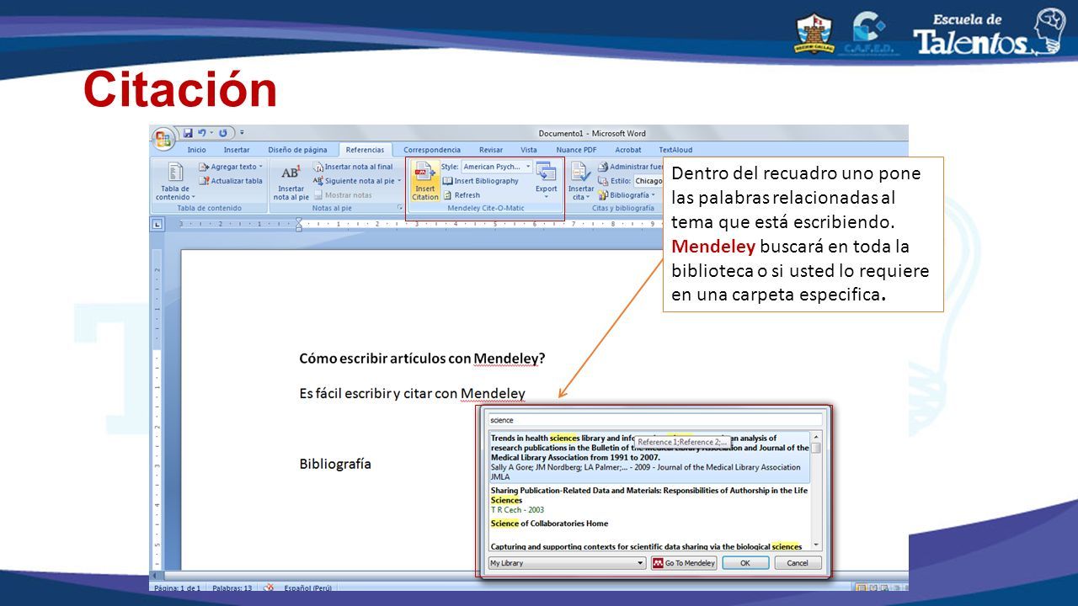The image size is (1078, 606).
Task: Open Bibliografía dropdown in ribbon
Action: 627,194
